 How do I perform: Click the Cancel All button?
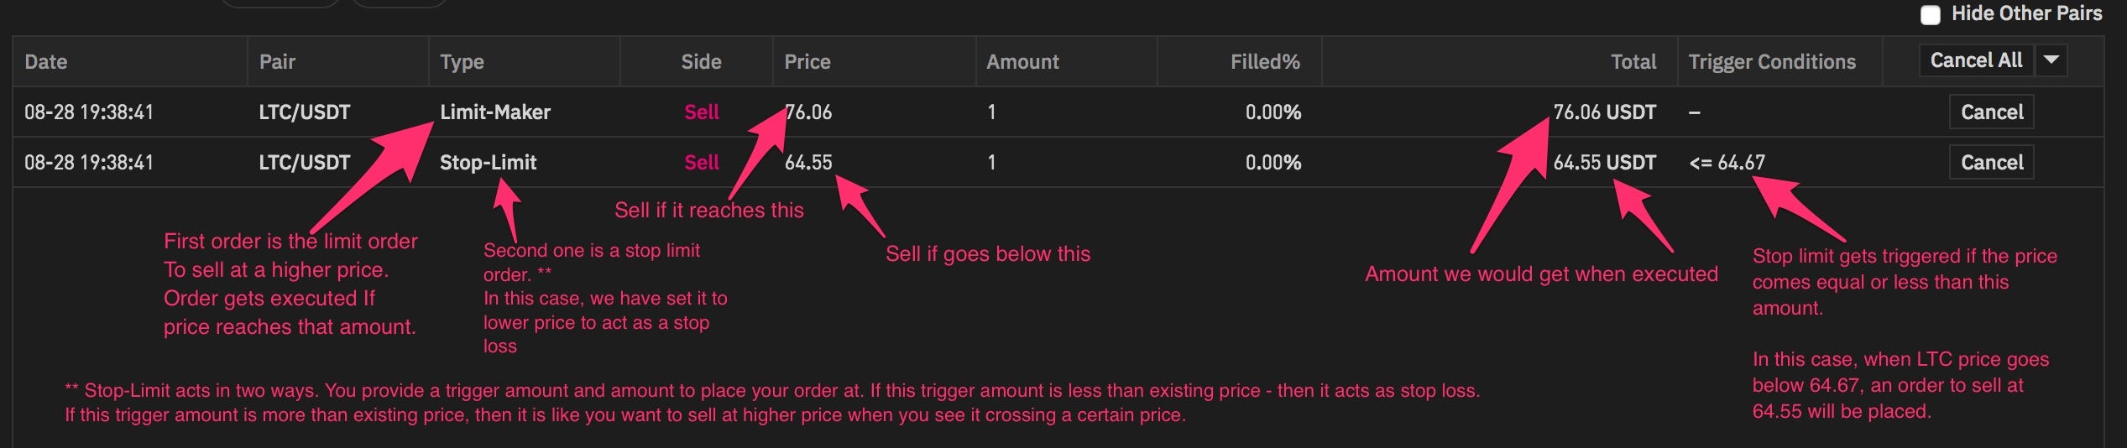coord(1976,60)
